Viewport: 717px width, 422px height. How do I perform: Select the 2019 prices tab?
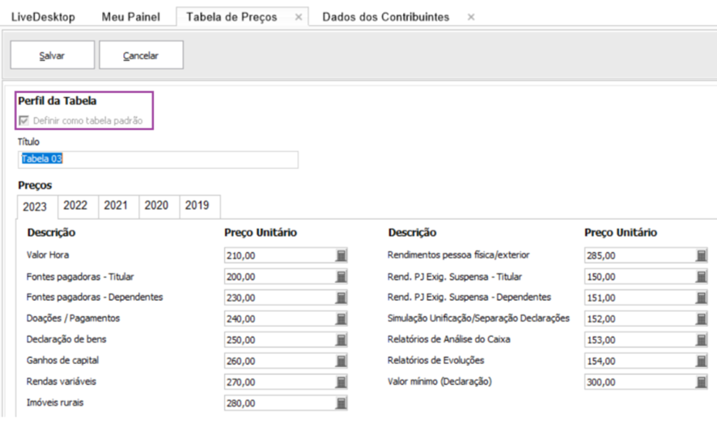click(x=197, y=205)
